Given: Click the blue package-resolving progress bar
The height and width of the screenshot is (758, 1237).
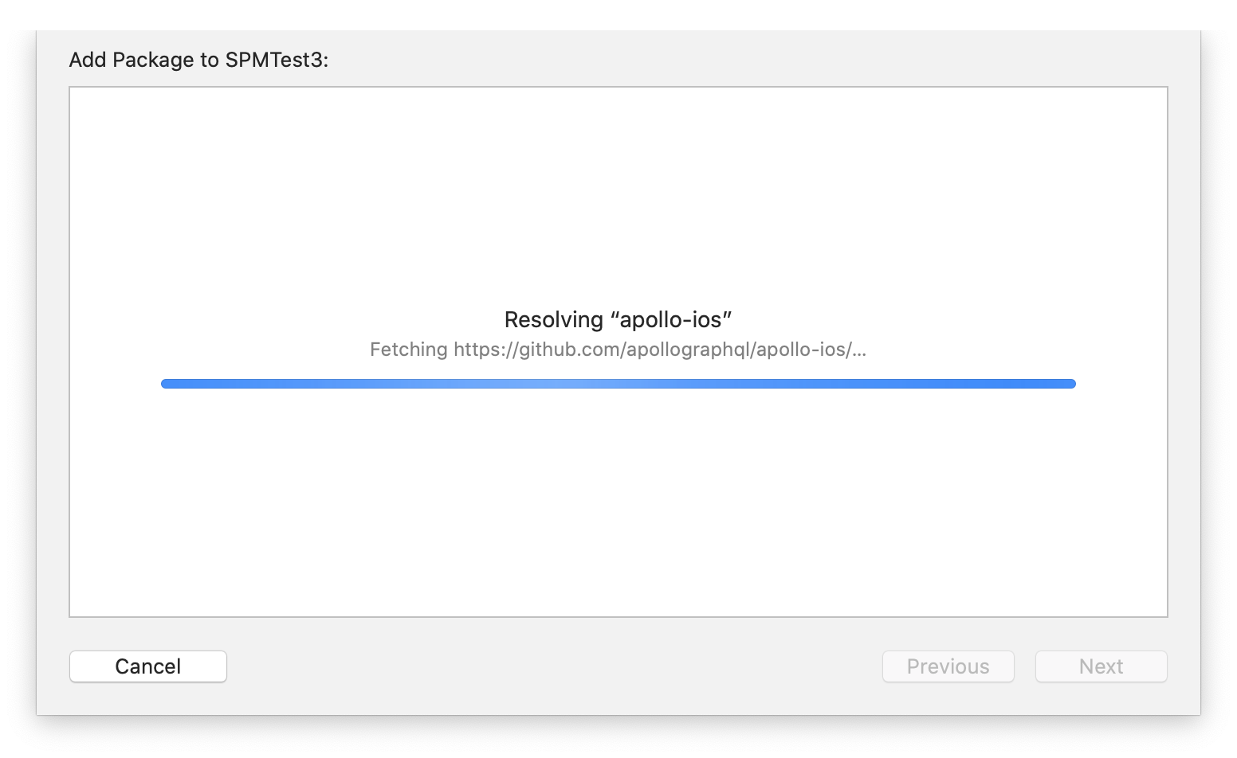Looking at the screenshot, I should (618, 384).
